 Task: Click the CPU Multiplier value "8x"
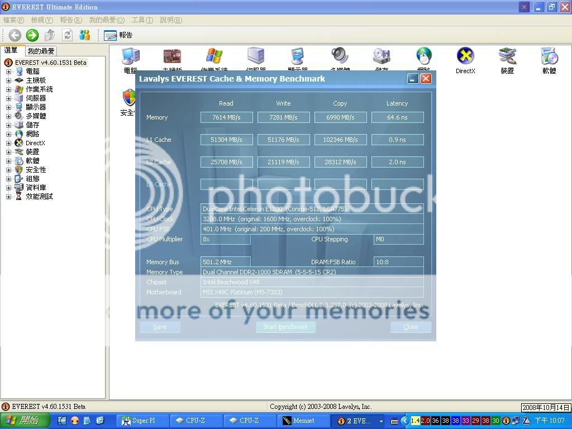226,239
